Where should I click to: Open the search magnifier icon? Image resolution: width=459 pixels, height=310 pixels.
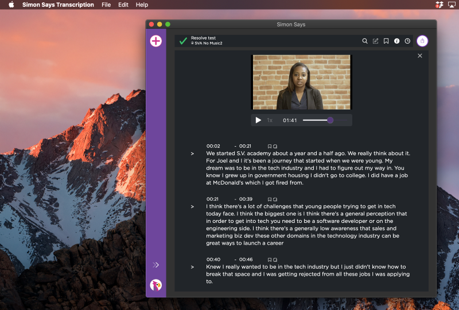point(365,41)
